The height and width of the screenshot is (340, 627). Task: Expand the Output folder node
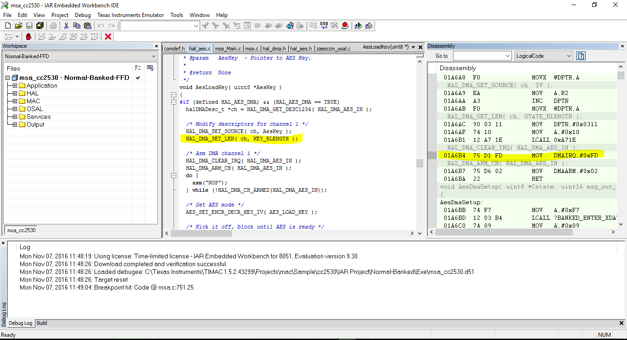click(15, 125)
